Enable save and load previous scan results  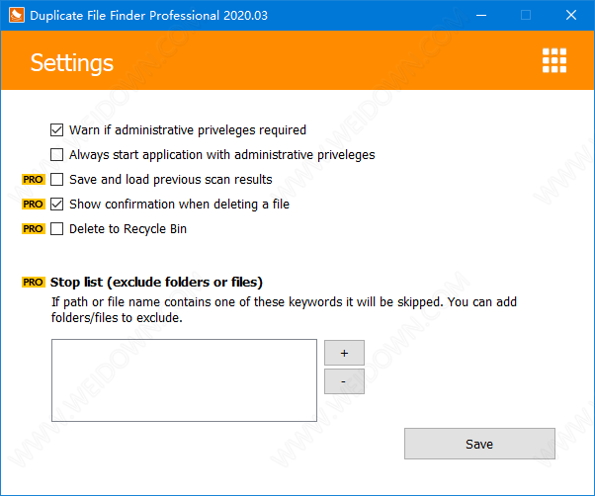pos(57,180)
